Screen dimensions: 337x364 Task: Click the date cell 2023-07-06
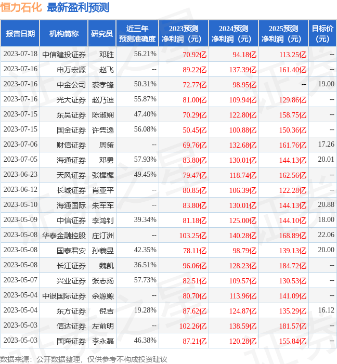[x=20, y=145]
